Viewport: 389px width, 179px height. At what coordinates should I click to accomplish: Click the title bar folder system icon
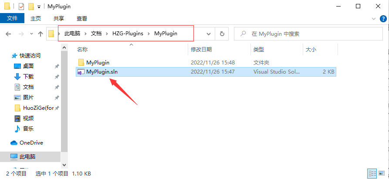pos(7,7)
